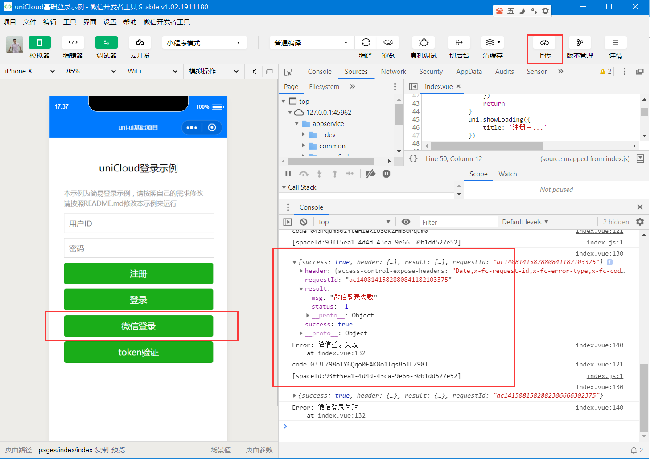Mute simulator sound icon
The width and height of the screenshot is (650, 459).
255,72
